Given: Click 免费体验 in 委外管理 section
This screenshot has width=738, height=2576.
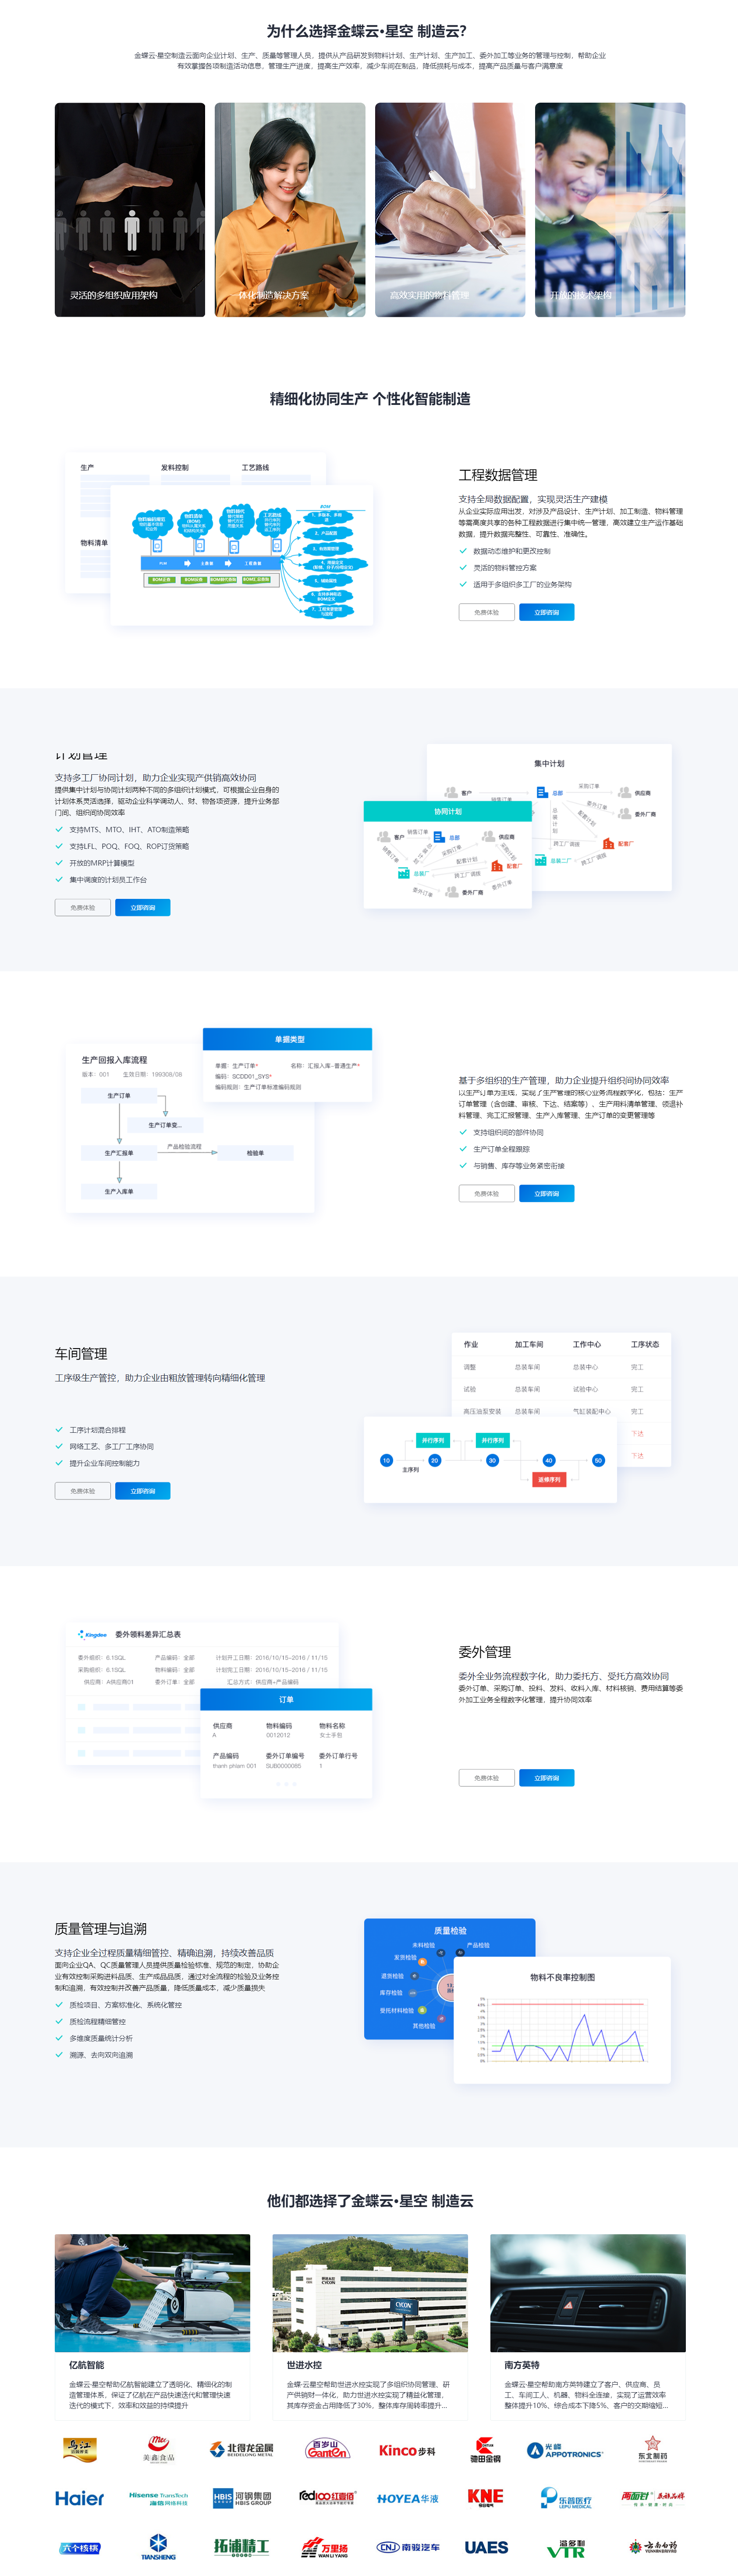Looking at the screenshot, I should (486, 1777).
